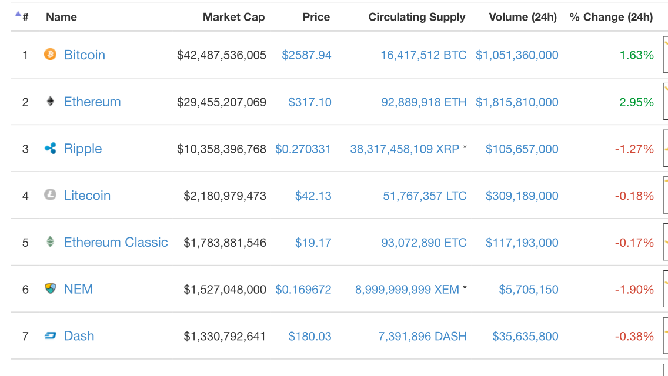This screenshot has height=376, width=668.
Task: Open the Bitcoin price graph thumbnail
Action: tap(666, 55)
